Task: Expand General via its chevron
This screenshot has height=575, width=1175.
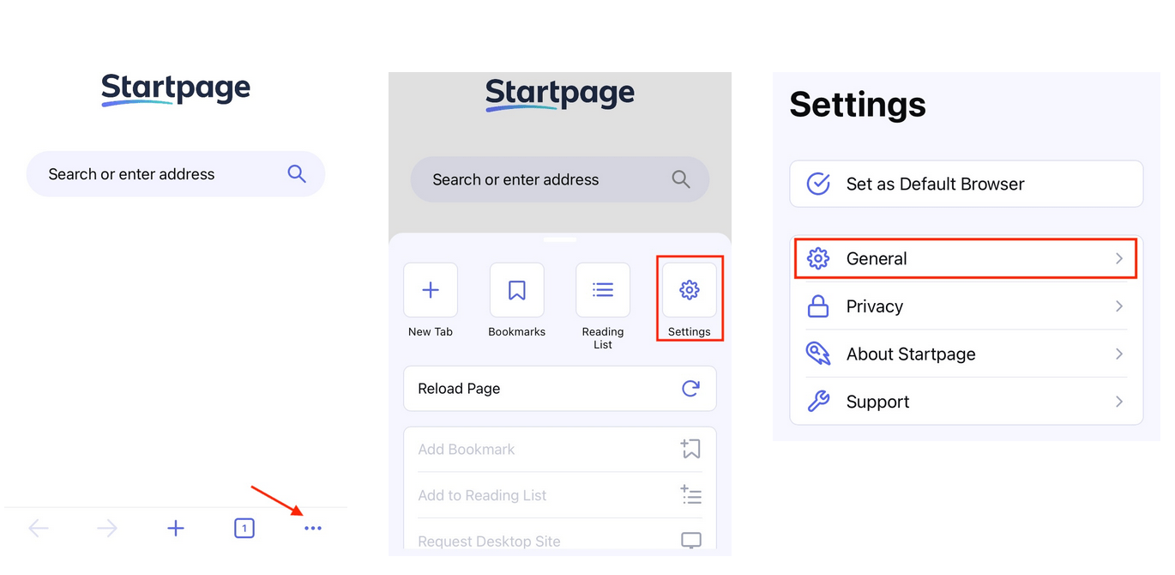Action: tap(1119, 258)
